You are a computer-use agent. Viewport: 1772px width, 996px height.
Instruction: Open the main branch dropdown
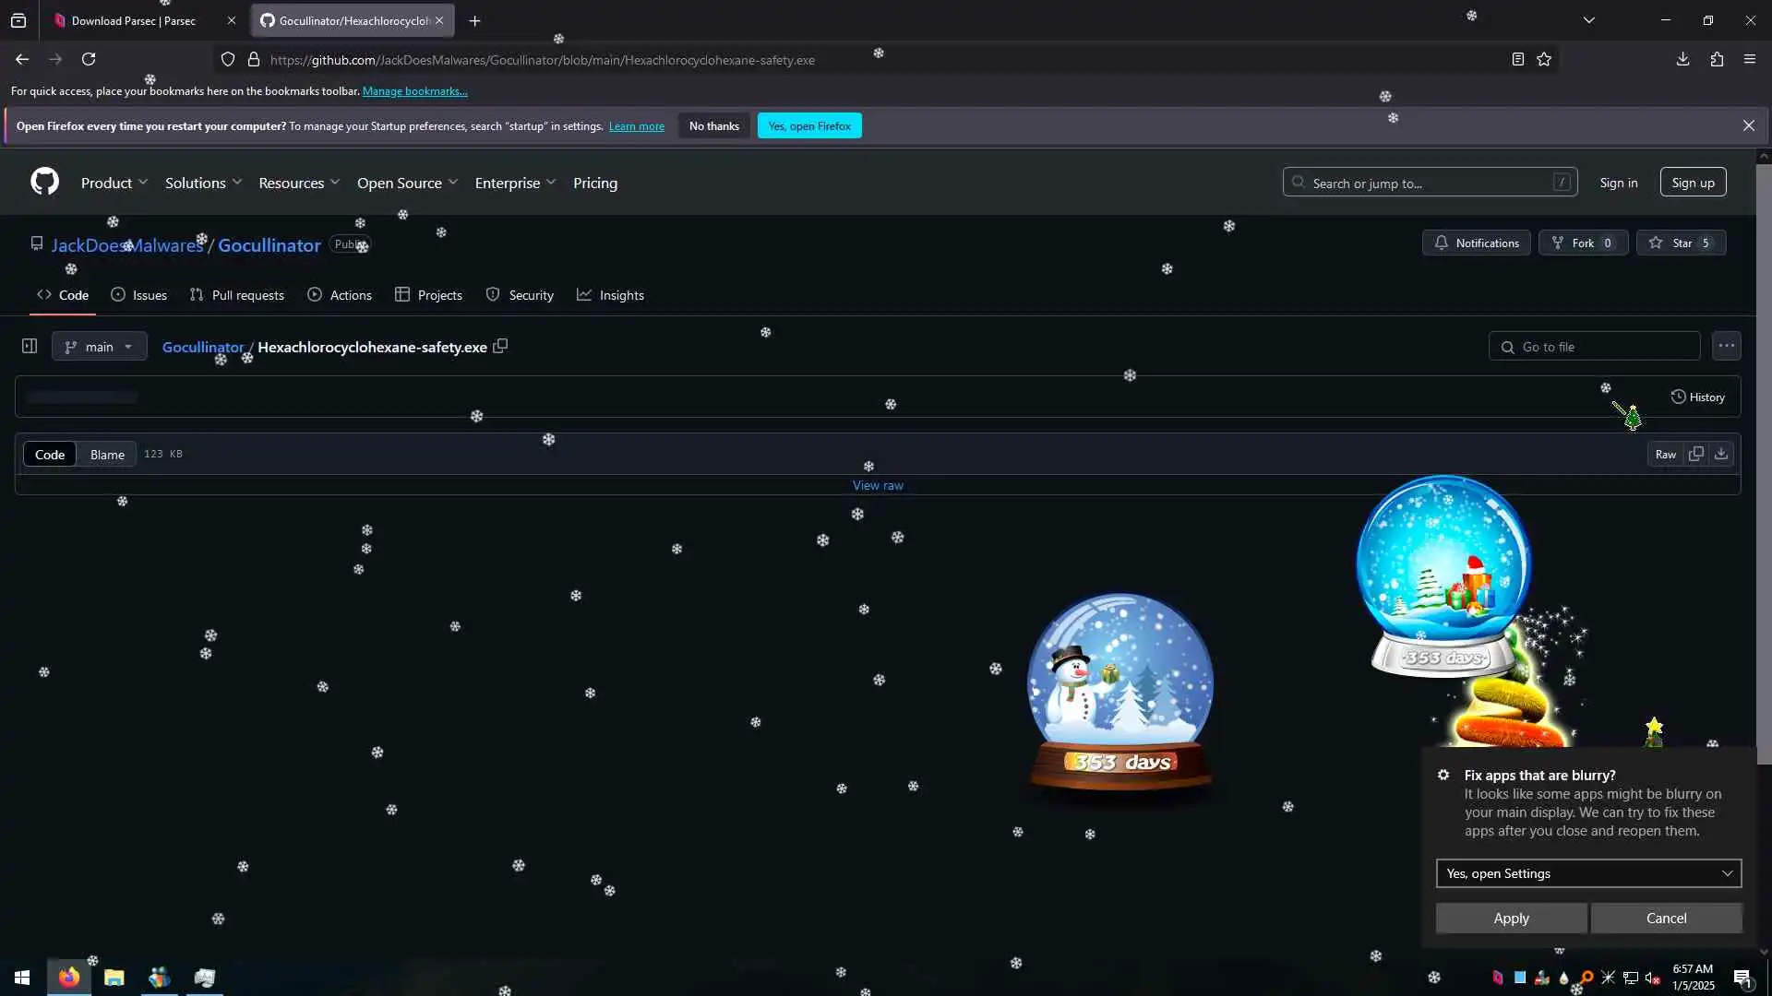click(x=99, y=347)
